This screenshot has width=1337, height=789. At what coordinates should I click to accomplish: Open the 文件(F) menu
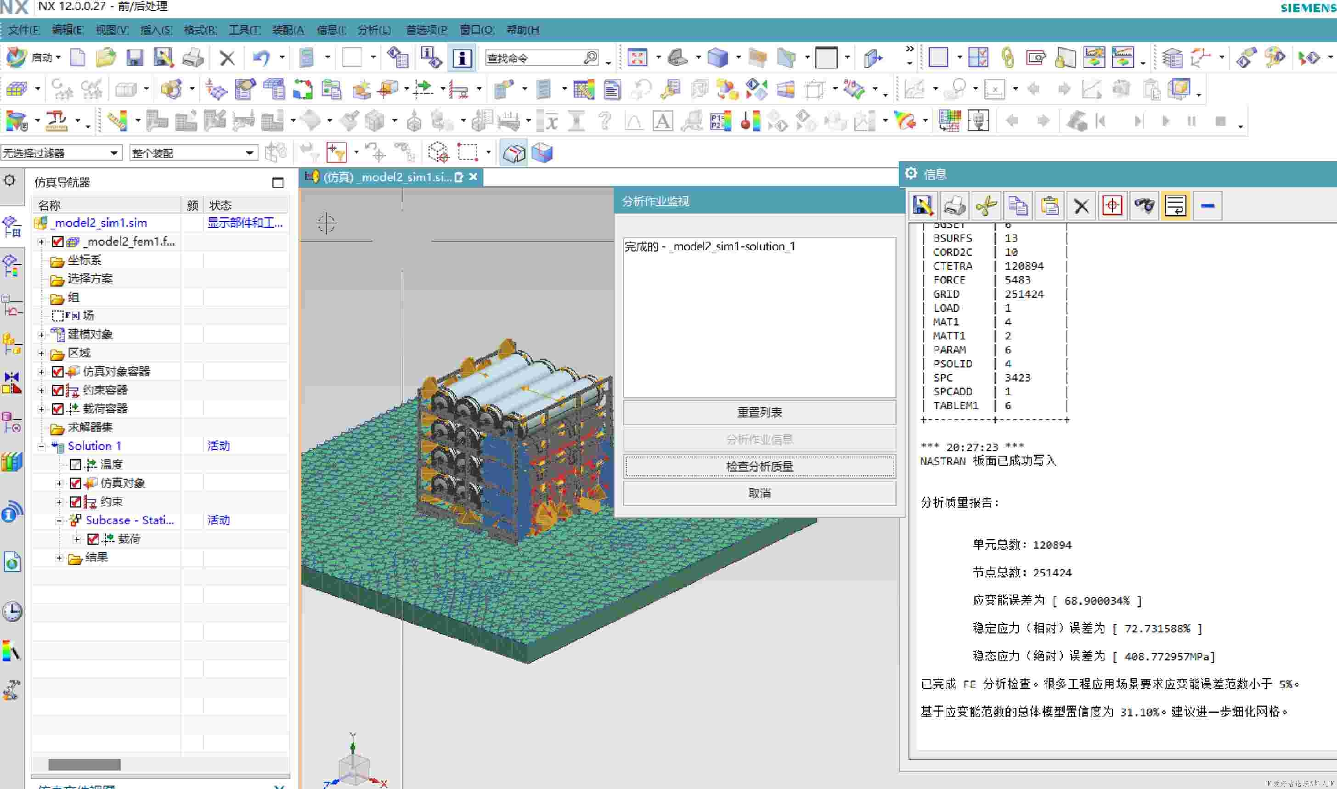click(x=23, y=30)
